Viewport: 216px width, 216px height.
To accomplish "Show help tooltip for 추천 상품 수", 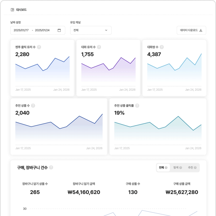I will click(x=33, y=106).
